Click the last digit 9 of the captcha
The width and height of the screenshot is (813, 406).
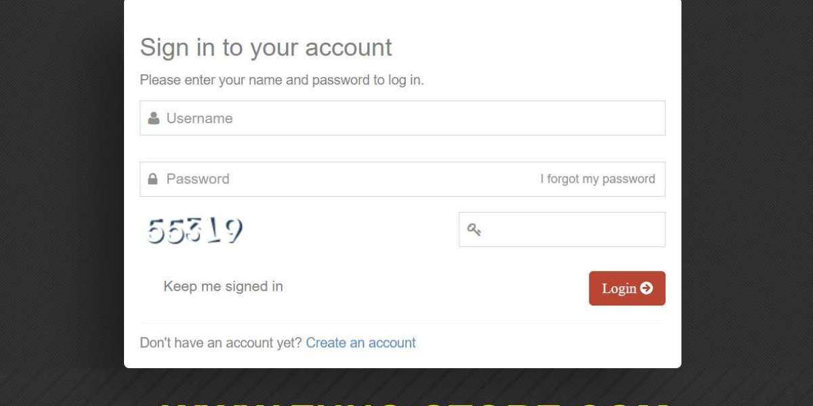(x=234, y=231)
